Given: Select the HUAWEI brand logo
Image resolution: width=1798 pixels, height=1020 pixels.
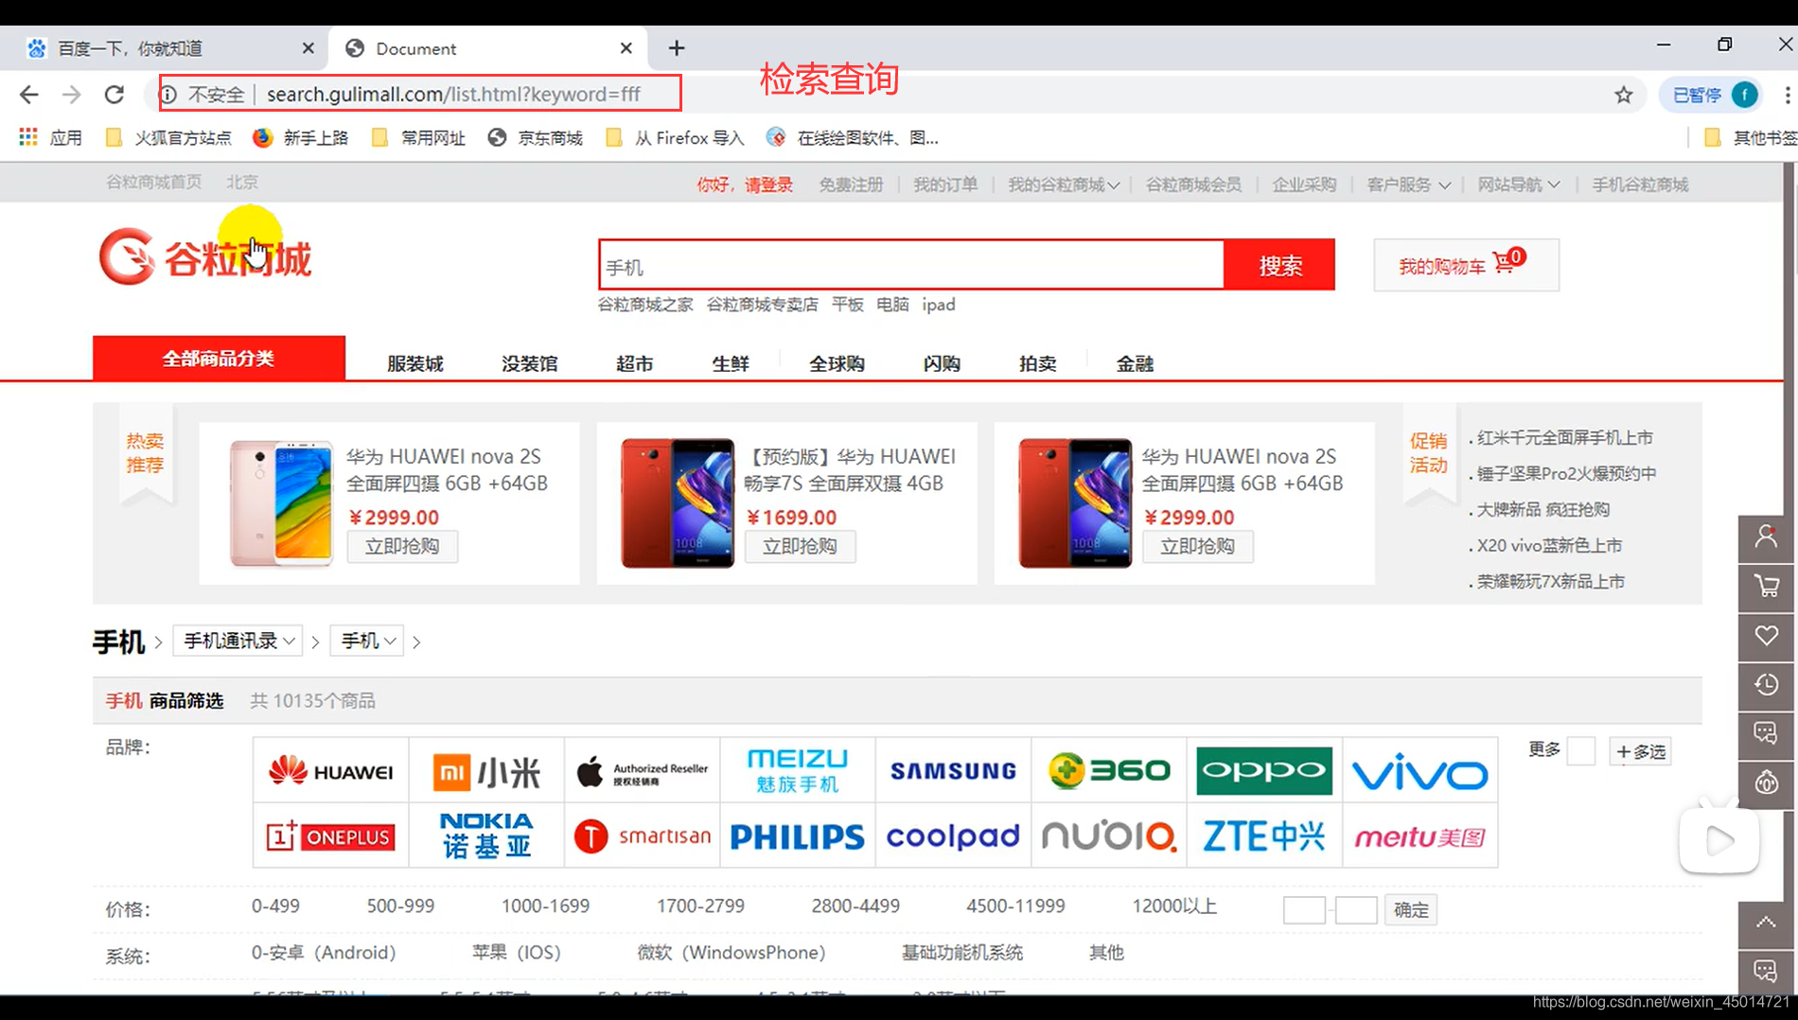Looking at the screenshot, I should [x=330, y=771].
